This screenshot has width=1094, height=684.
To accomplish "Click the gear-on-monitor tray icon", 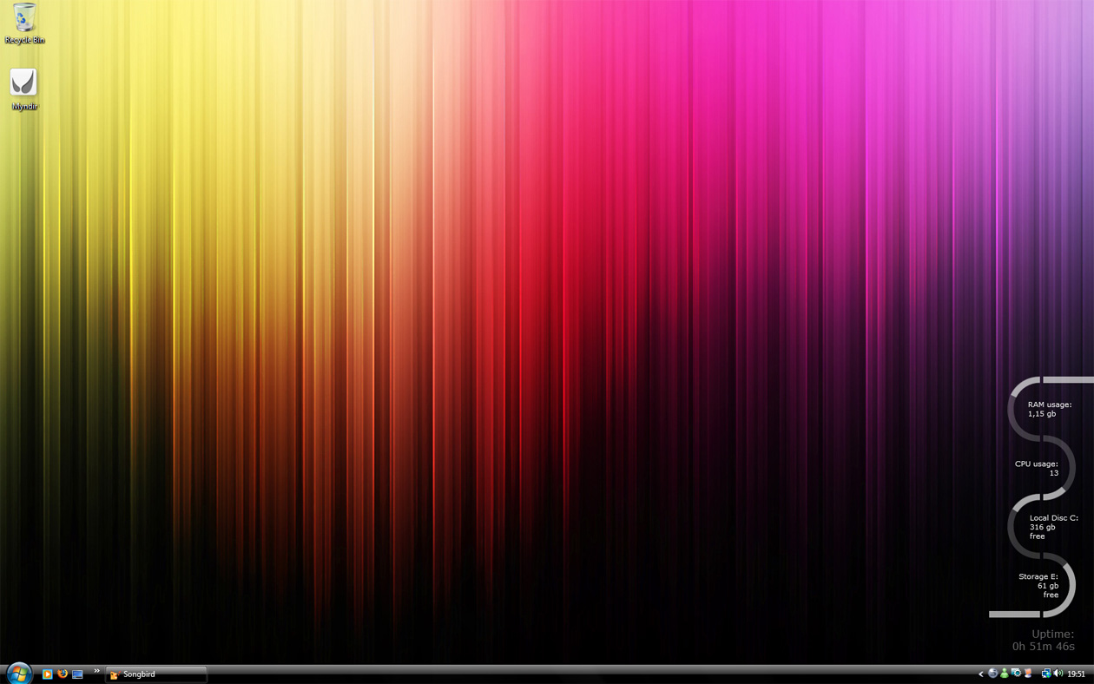I will pos(1016,674).
